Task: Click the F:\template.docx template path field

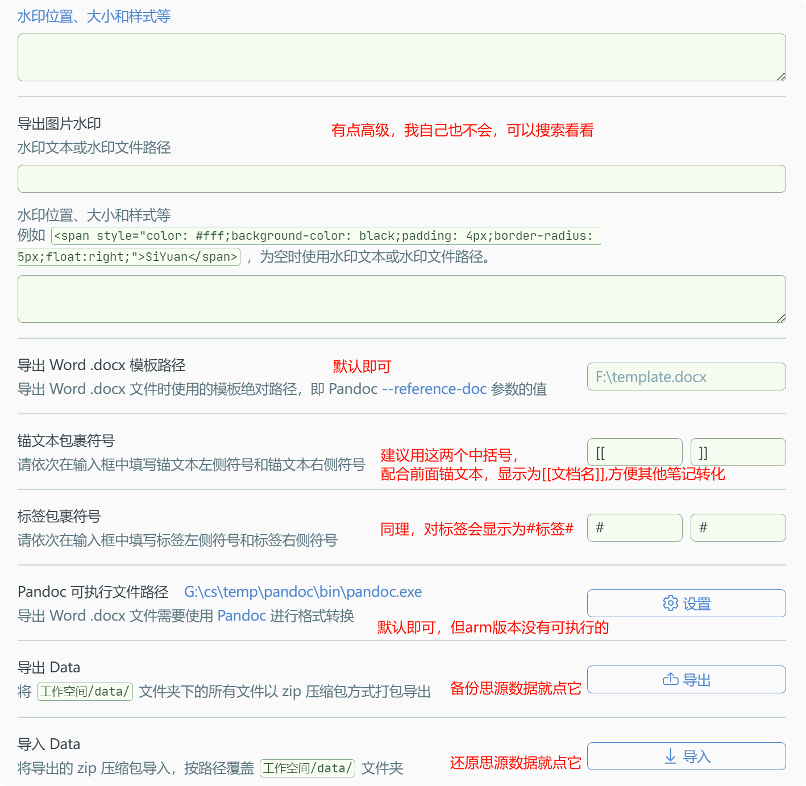Action: pos(686,376)
